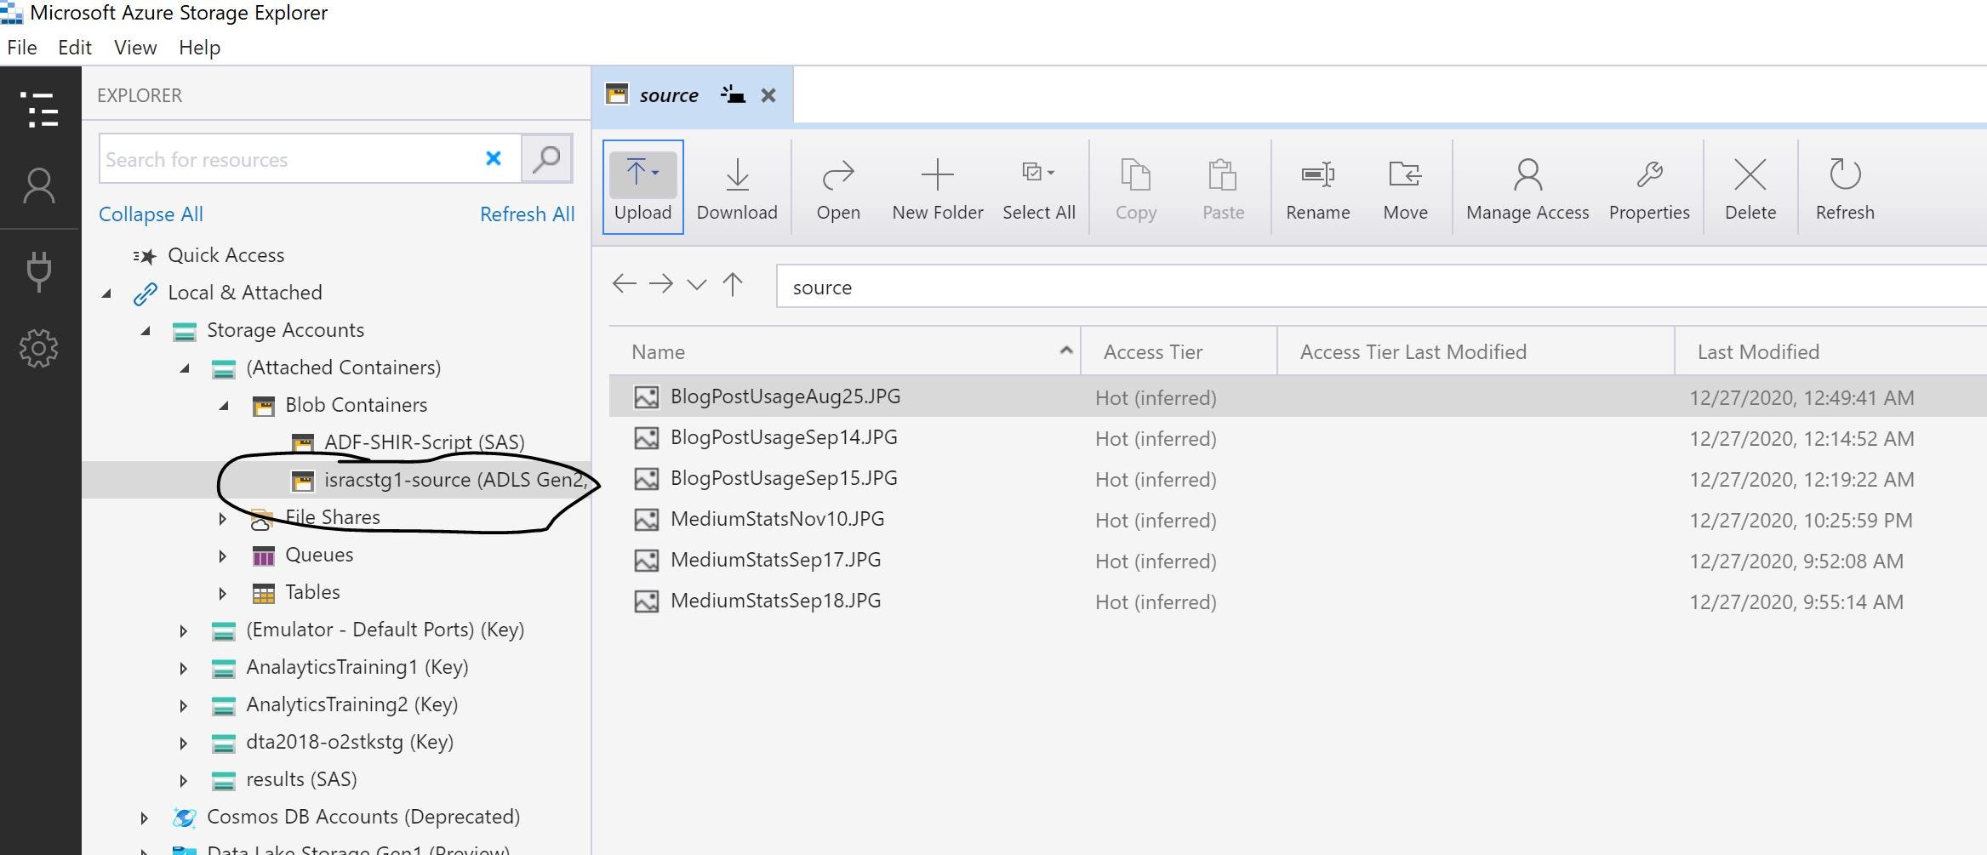Open the navigation history down chevron
The height and width of the screenshot is (855, 1987).
(x=697, y=285)
